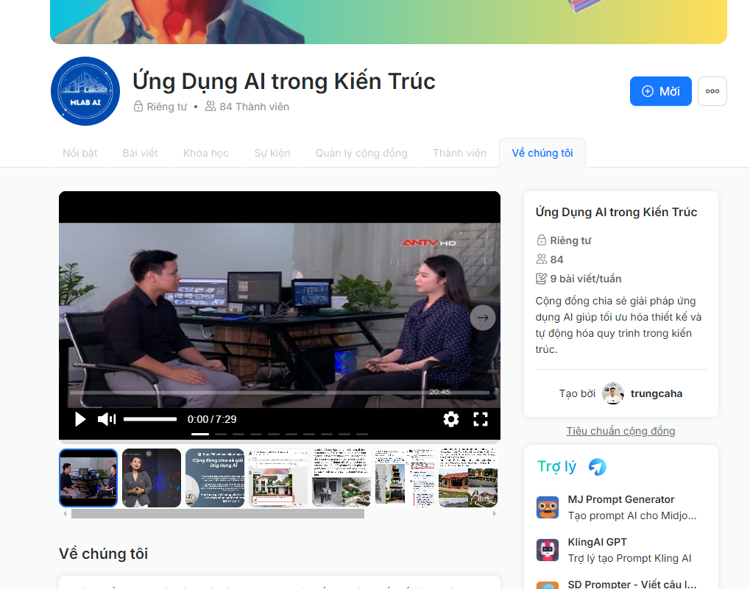This screenshot has width=750, height=589.
Task: Open the Quản lý cộng đồng tab
Action: [x=361, y=154]
